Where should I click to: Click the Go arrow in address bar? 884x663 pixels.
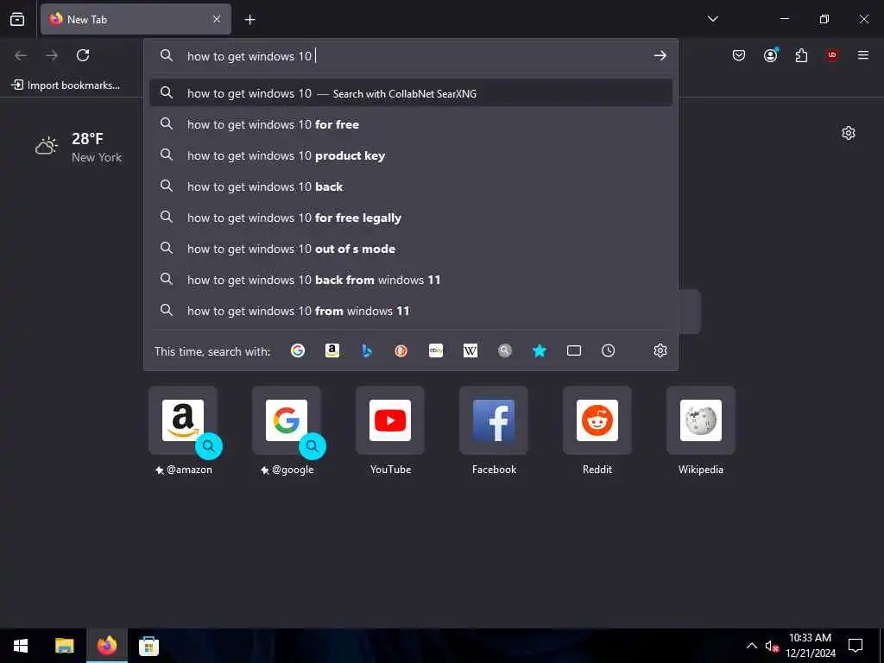click(660, 55)
